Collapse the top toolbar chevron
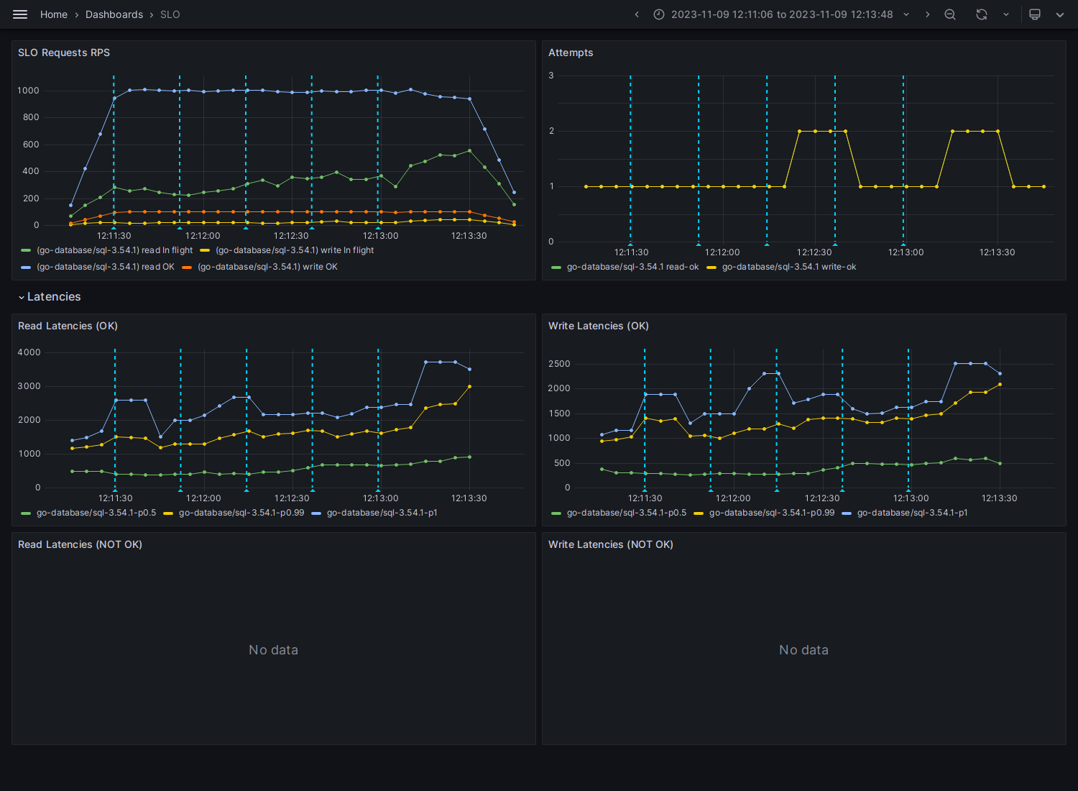Viewport: 1078px width, 791px height. pos(1060,14)
